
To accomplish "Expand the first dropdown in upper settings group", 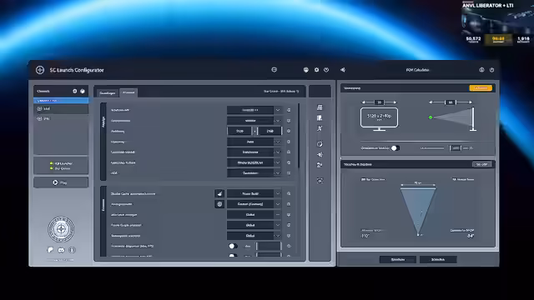I will tap(254, 110).
